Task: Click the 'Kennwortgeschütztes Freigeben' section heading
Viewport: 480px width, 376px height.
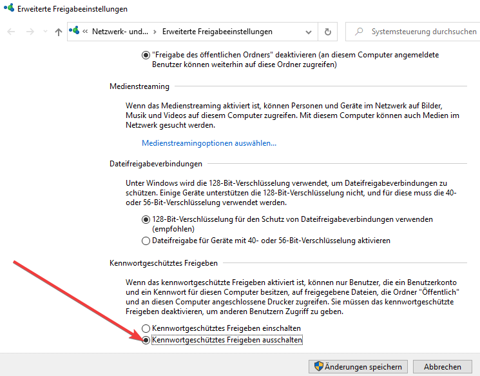Action: pyautogui.click(x=164, y=263)
